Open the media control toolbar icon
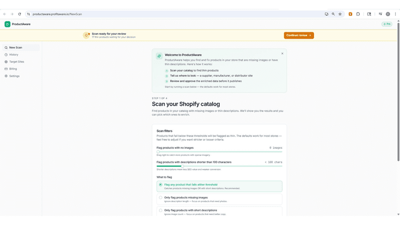The image size is (400, 225). click(x=380, y=14)
